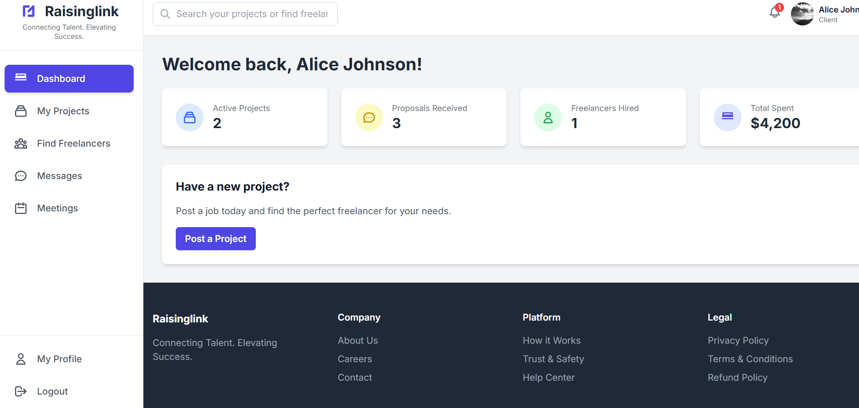Open the Trust & Safety link
The height and width of the screenshot is (408, 859).
coord(553,359)
